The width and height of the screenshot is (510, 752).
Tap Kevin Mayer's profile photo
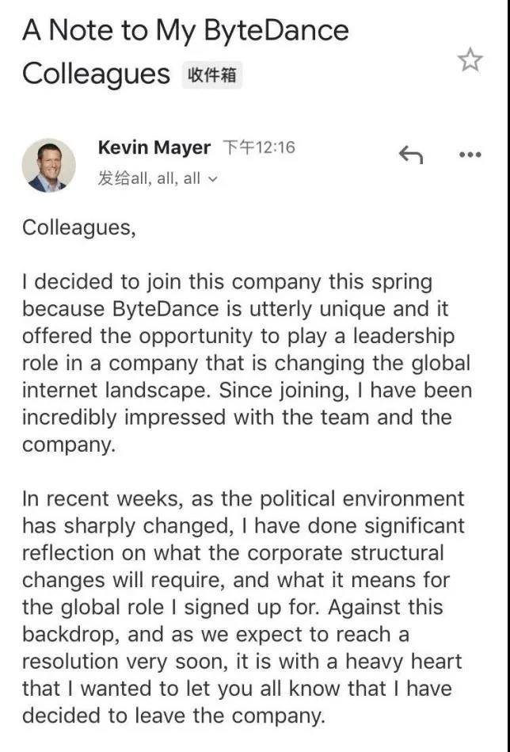pos(49,165)
